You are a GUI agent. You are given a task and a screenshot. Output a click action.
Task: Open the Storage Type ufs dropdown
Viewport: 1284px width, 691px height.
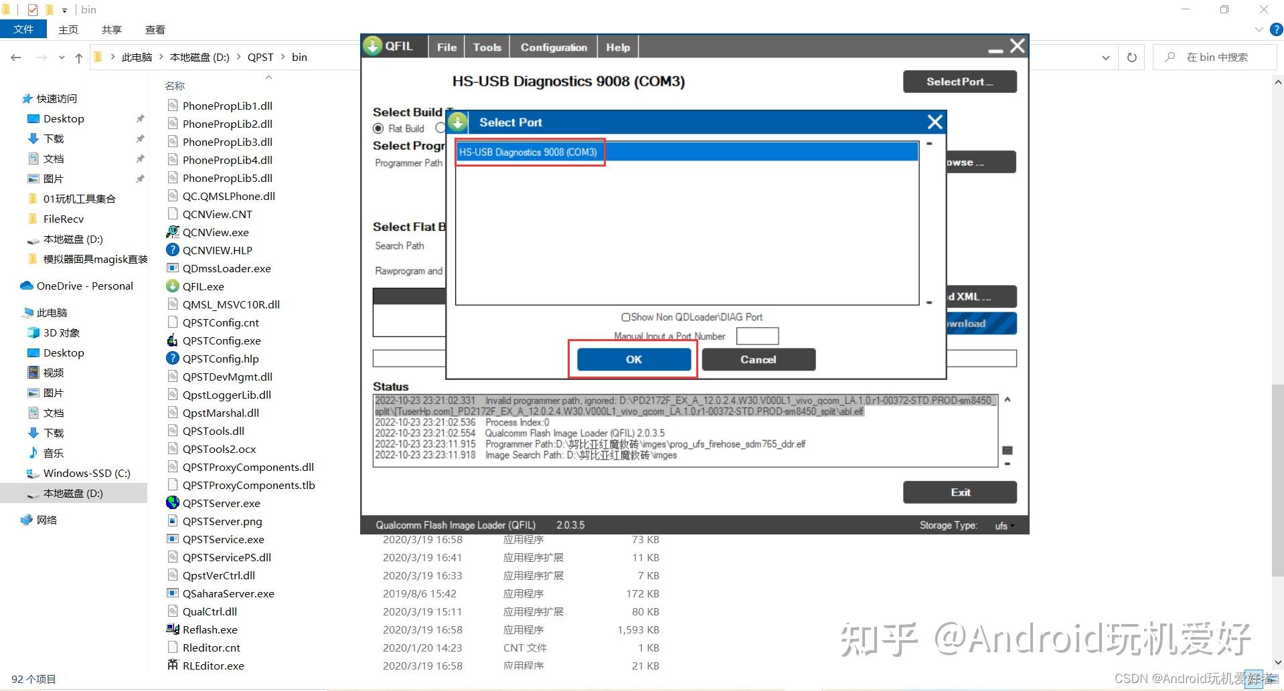(x=1004, y=526)
